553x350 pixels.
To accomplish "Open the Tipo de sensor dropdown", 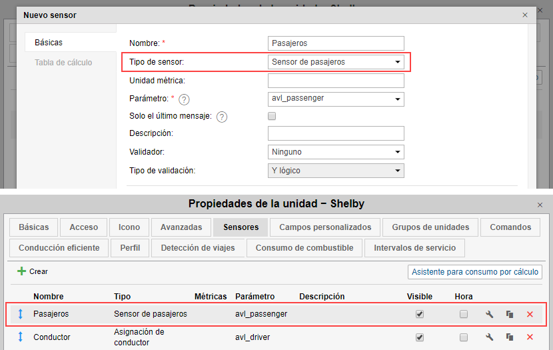I will 336,62.
